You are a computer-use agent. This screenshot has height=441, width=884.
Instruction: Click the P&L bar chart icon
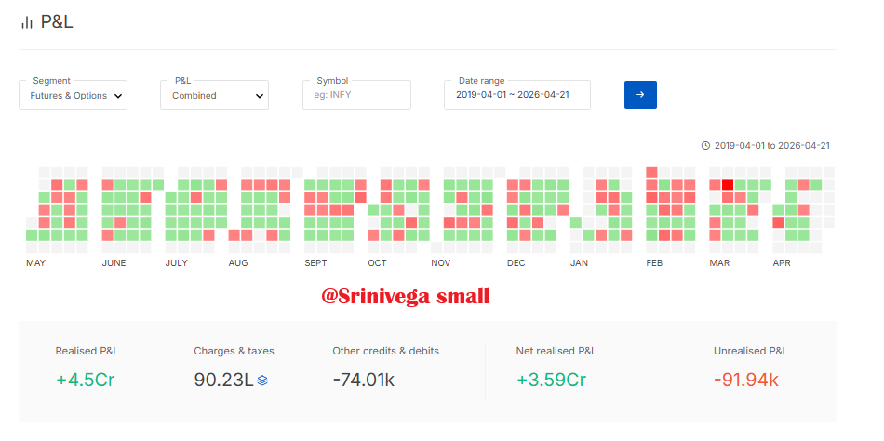tap(26, 22)
